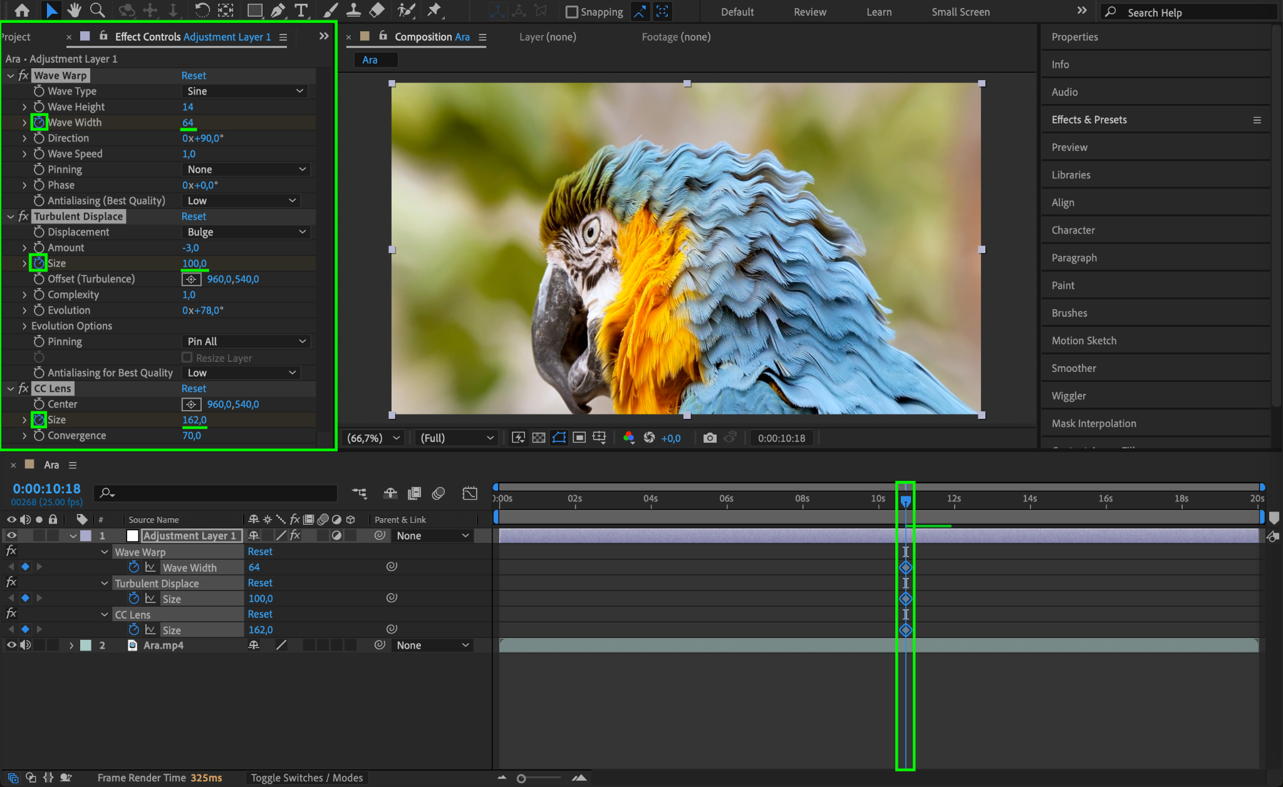Viewport: 1283px width, 787px height.
Task: Take a snapshot with the camera icon
Action: pos(709,438)
